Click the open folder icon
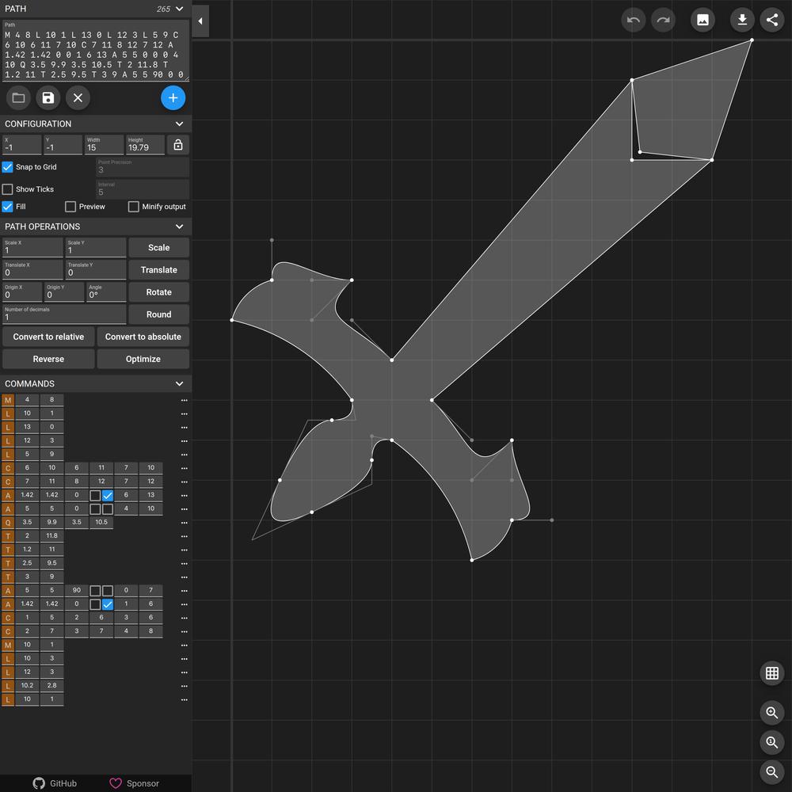This screenshot has width=792, height=792. (18, 98)
